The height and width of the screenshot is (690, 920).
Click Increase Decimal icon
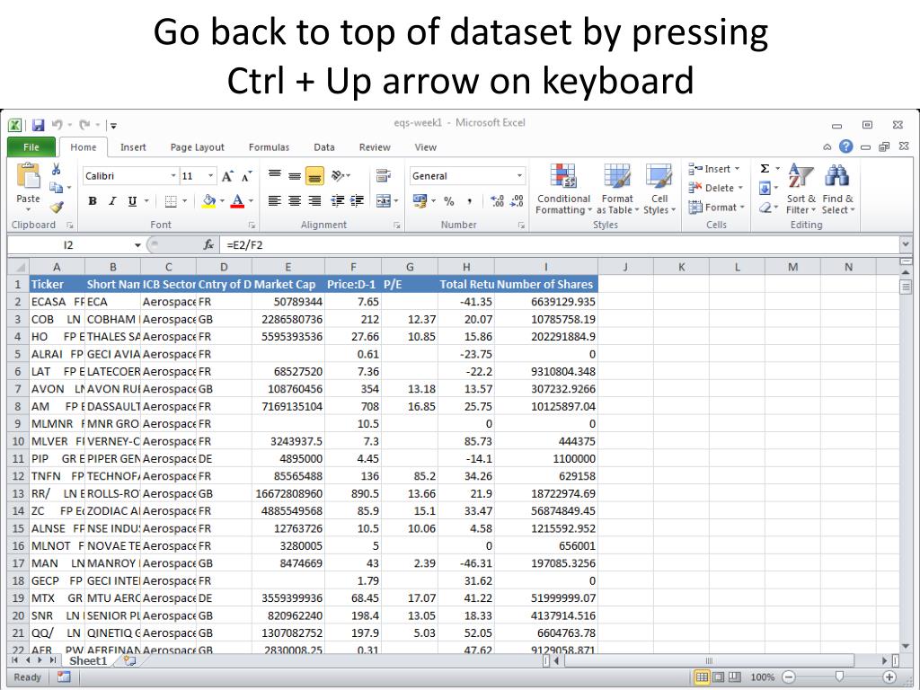(x=497, y=201)
